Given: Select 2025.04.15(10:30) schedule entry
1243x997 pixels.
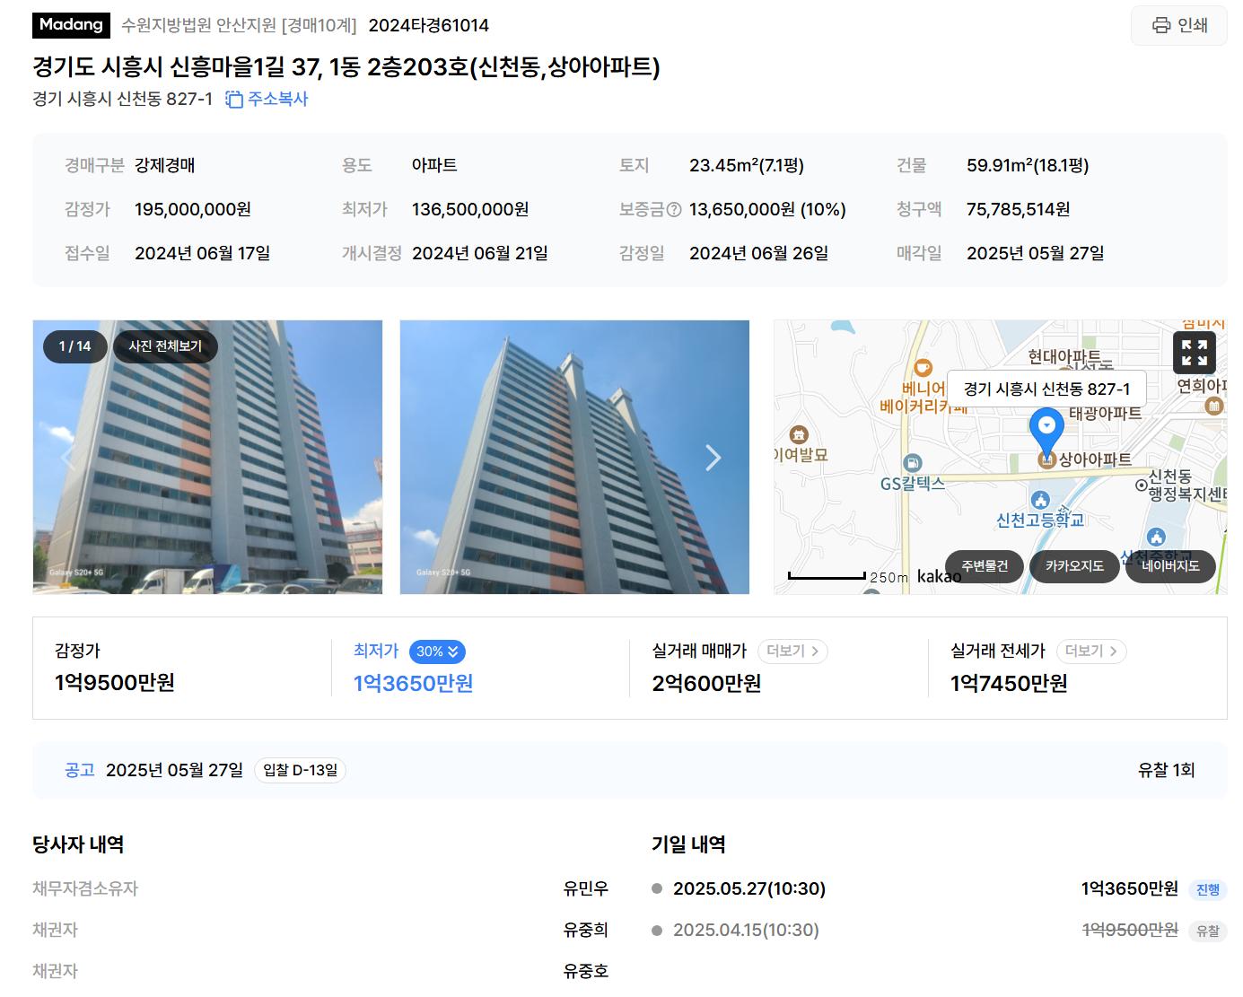Looking at the screenshot, I should point(746,930).
